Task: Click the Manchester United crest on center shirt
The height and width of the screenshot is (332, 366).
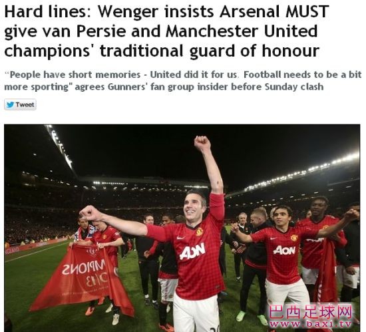Action: click(x=199, y=232)
